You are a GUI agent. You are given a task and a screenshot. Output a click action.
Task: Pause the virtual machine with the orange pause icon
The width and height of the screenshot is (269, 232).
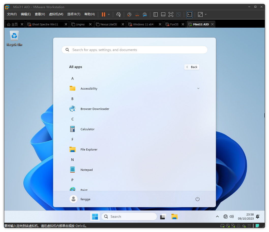pos(103,14)
